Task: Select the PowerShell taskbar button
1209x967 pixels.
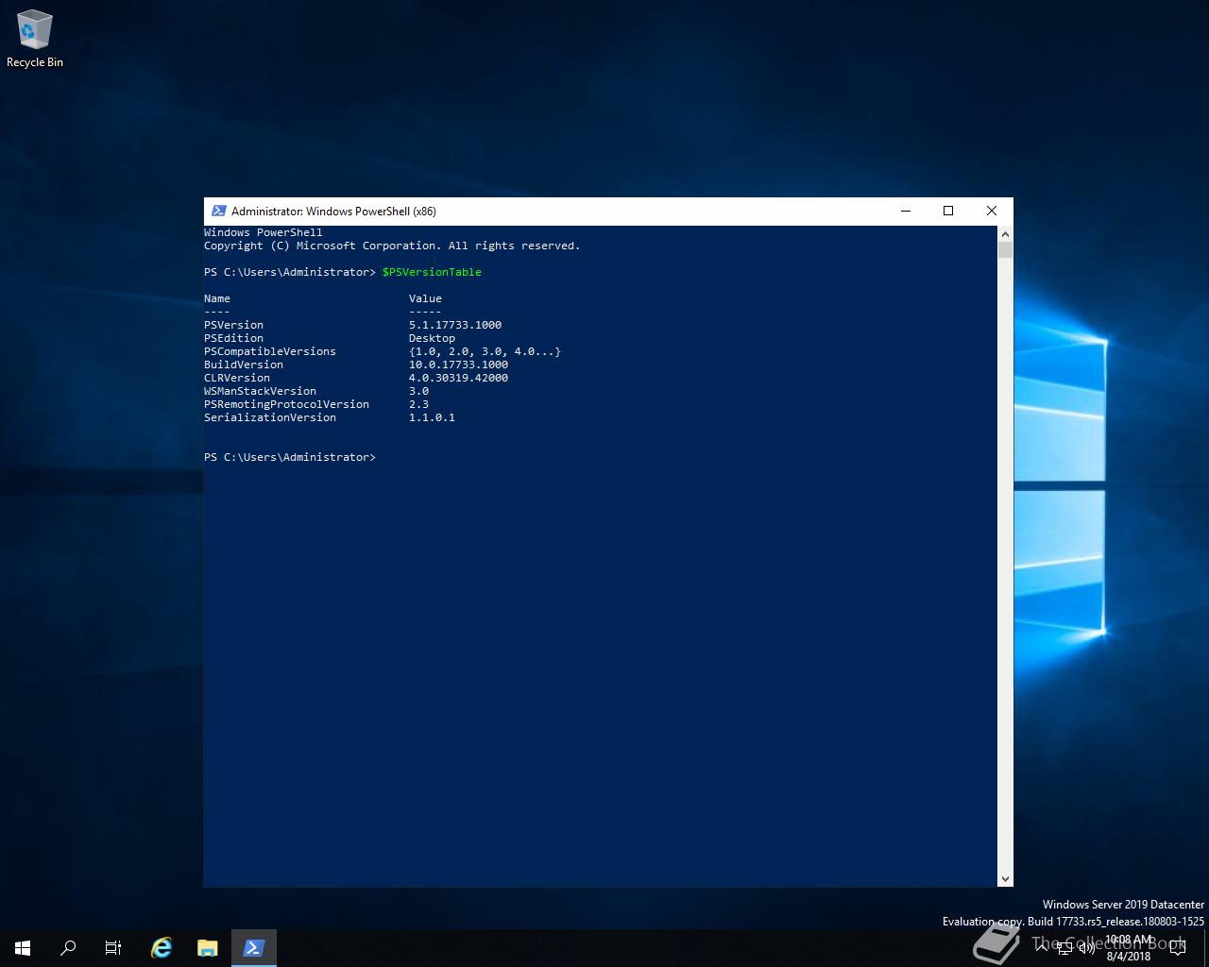Action: 253,947
